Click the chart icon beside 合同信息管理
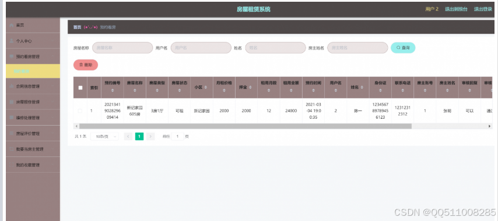The width and height of the screenshot is (498, 221). (x=12, y=86)
